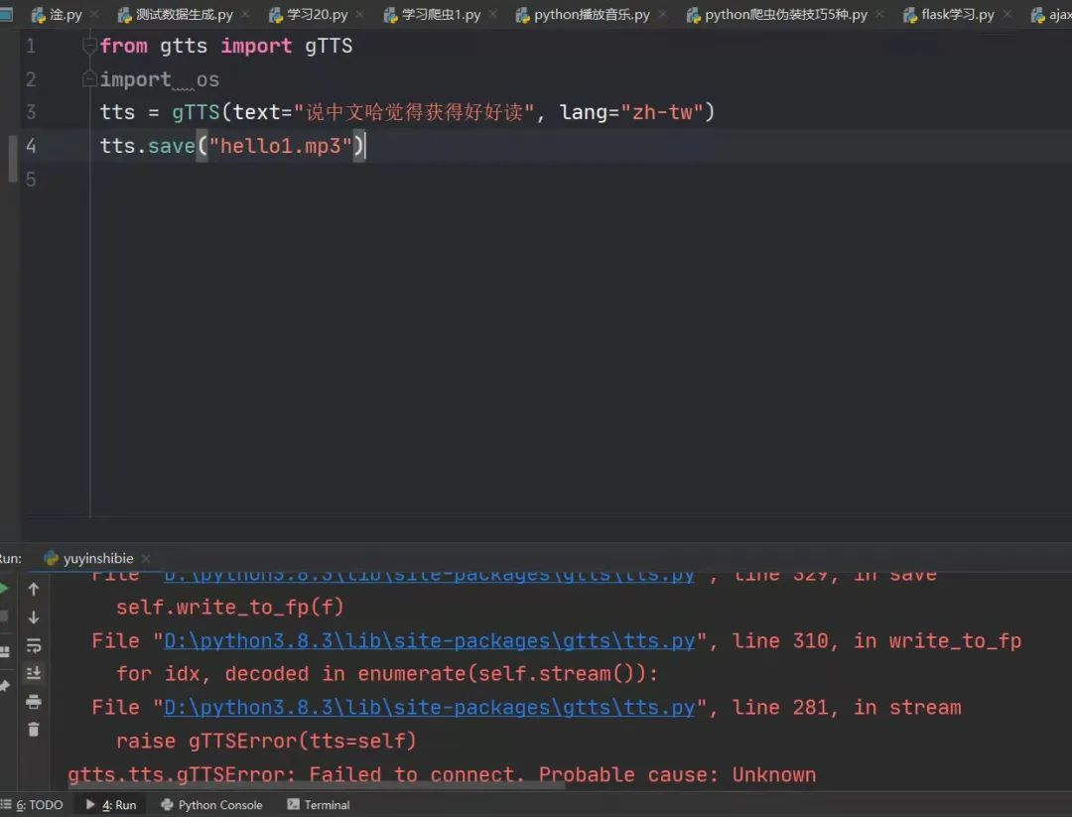Select the yuyinshibie run tab
Screen dimensions: 1072x817
tap(97, 559)
